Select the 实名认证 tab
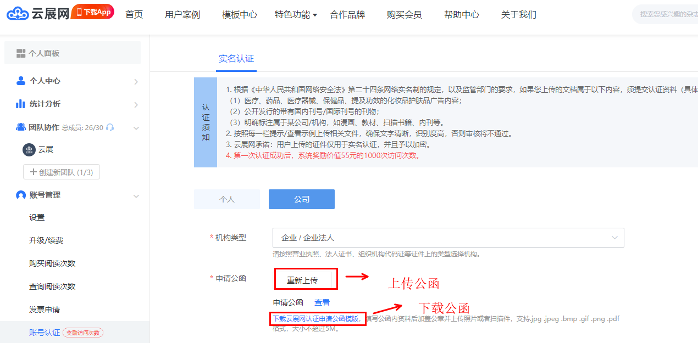Viewport: 698px width, 343px height. click(x=236, y=59)
